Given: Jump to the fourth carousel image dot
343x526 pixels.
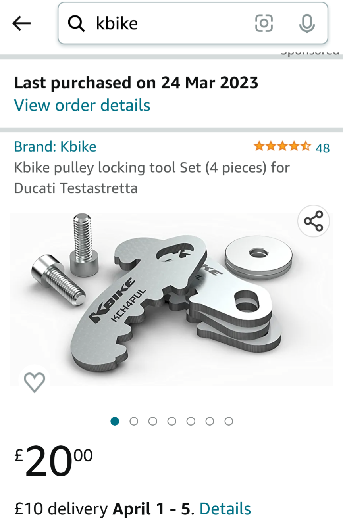Looking at the screenshot, I should pyautogui.click(x=172, y=421).
